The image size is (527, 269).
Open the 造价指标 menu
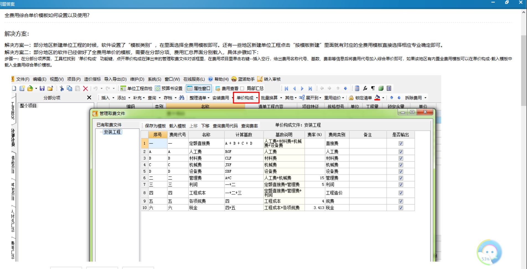click(x=92, y=79)
